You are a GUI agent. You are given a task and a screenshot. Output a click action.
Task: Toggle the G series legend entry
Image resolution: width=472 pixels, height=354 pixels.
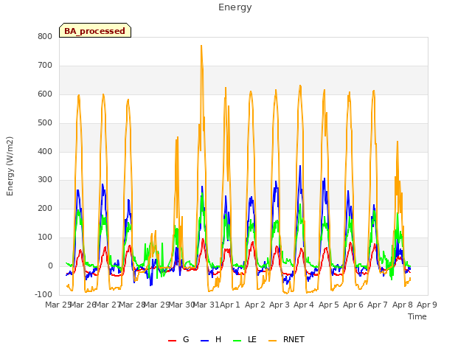point(178,339)
